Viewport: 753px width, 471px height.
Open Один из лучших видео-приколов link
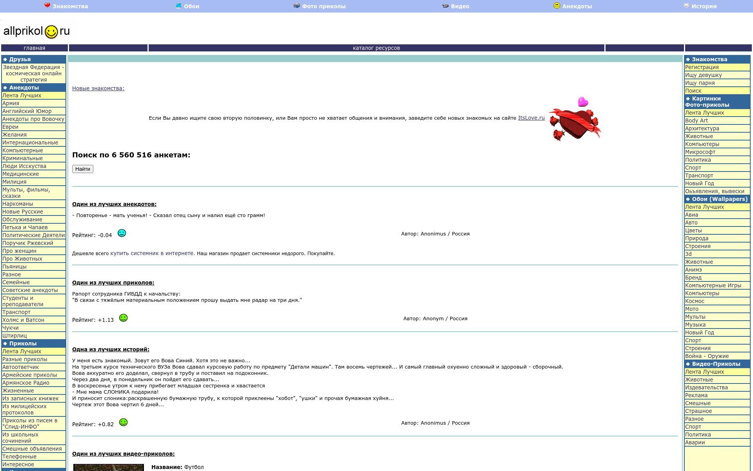[x=124, y=454]
